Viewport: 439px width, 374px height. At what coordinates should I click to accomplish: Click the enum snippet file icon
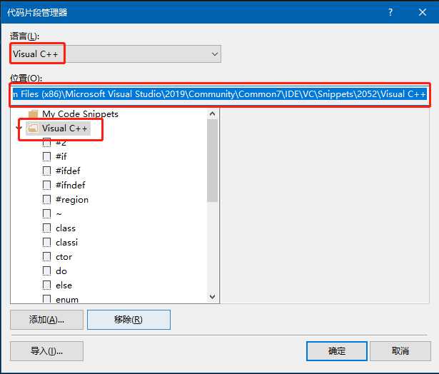click(47, 299)
